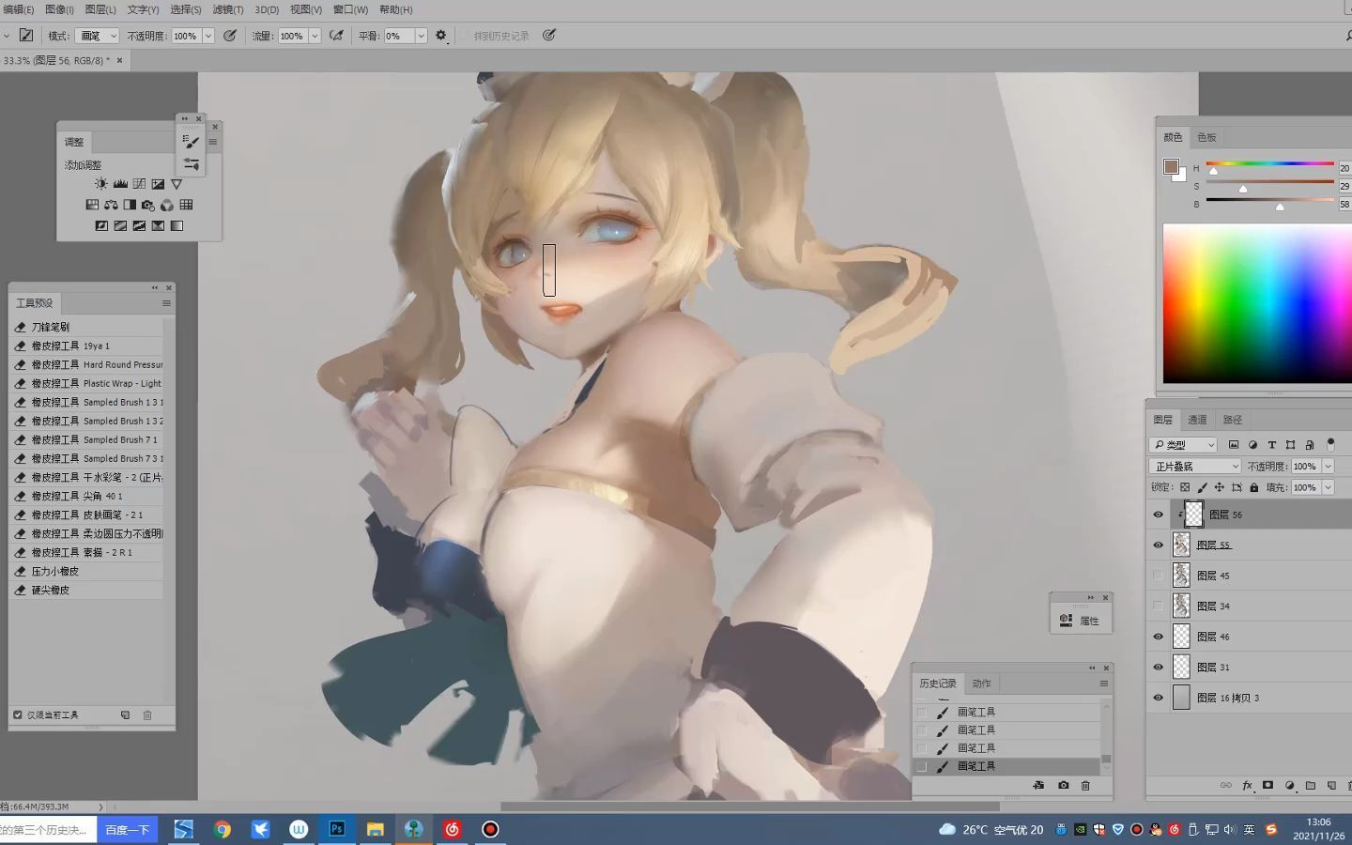Create new fill or adjustment layer
The width and height of the screenshot is (1352, 845).
[x=1289, y=785]
